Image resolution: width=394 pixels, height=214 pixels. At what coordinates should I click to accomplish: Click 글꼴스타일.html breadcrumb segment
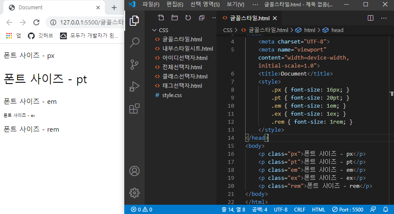(x=265, y=30)
